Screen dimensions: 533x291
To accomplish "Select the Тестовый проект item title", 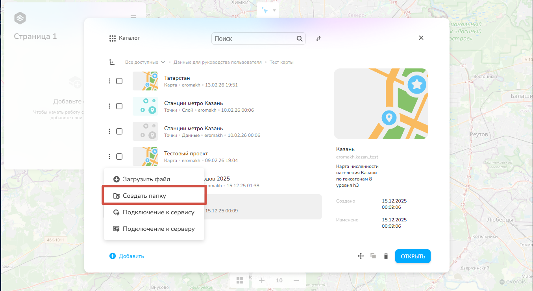I will coord(186,153).
